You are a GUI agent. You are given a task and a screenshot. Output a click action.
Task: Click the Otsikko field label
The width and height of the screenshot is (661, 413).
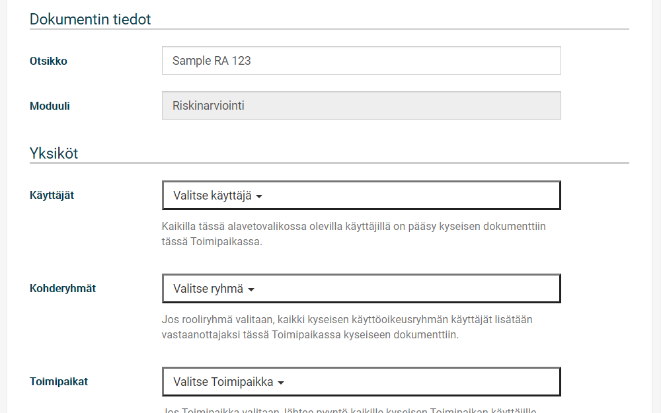[x=48, y=61]
